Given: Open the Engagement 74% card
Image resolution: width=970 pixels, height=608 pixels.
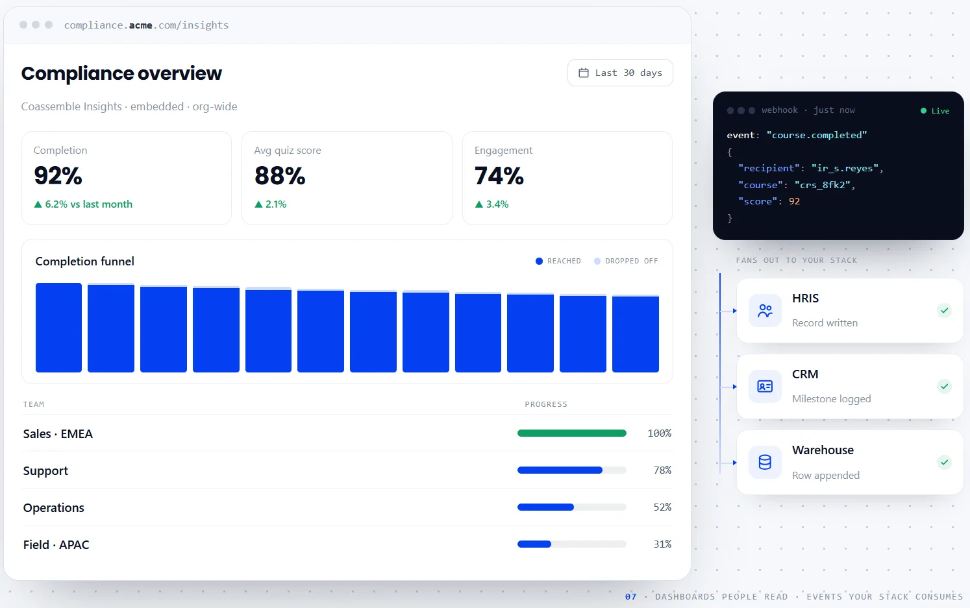Looking at the screenshot, I should point(567,178).
